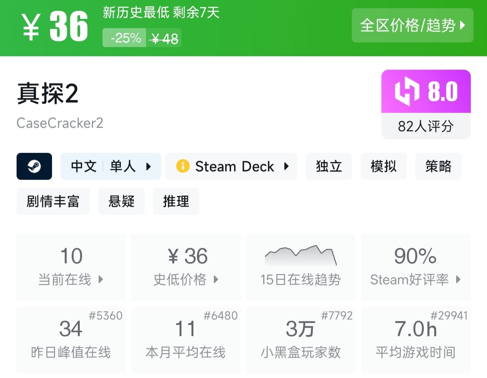Click the Xiaoheihe score logo icon
487x378 pixels.
407,92
